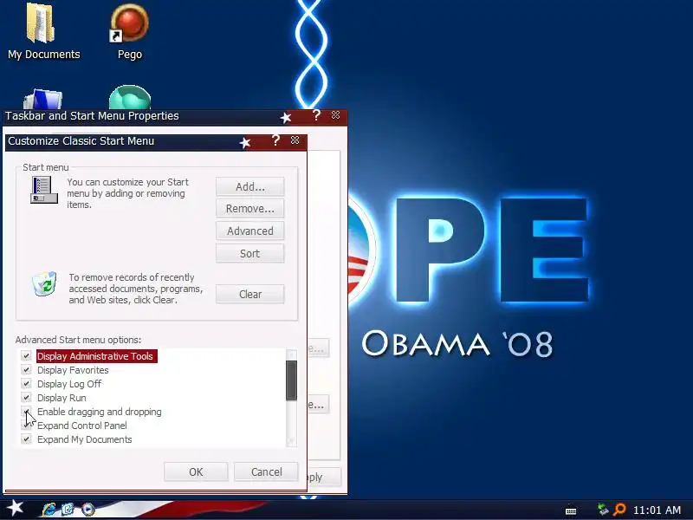Toggle Expand My Documents checkbox

pyautogui.click(x=26, y=439)
